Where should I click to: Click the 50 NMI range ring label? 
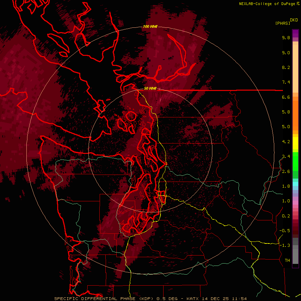[x=150, y=89]
